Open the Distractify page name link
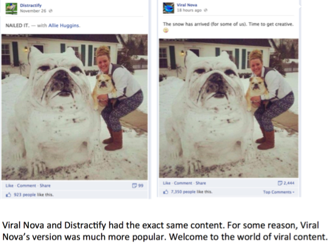Screen dimensions: 336x244 tap(31, 5)
